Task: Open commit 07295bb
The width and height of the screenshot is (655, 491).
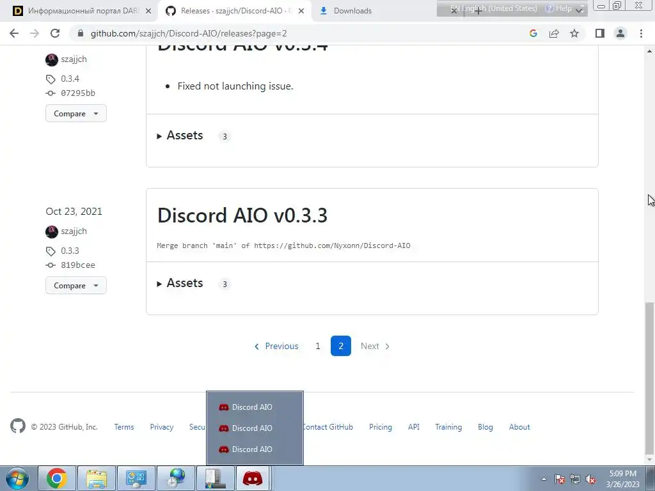Action: pyautogui.click(x=78, y=93)
